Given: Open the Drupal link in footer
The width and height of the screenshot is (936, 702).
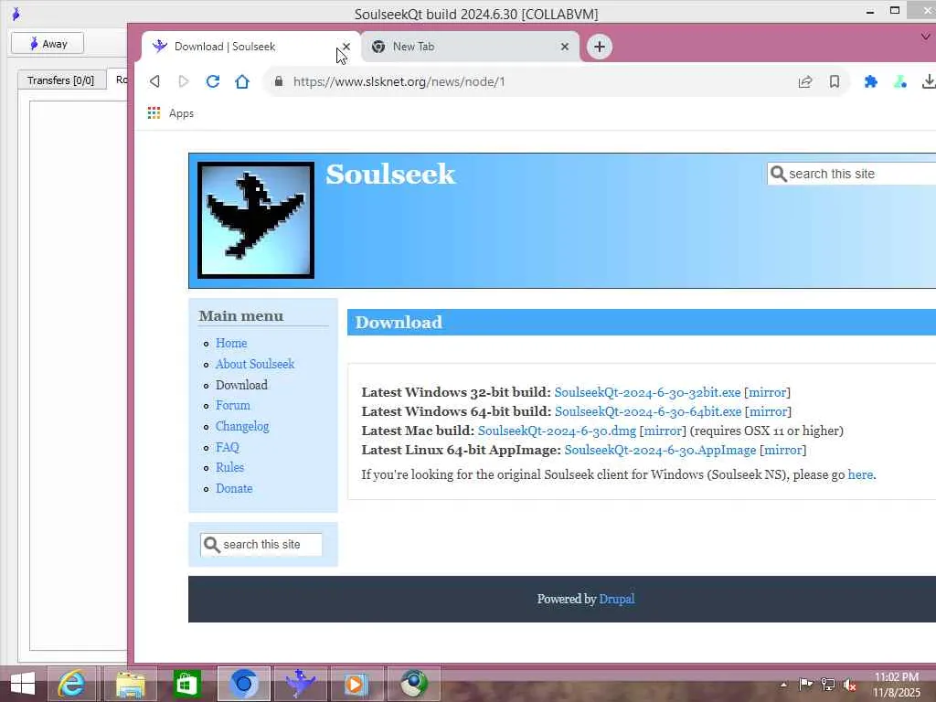Looking at the screenshot, I should [x=617, y=599].
